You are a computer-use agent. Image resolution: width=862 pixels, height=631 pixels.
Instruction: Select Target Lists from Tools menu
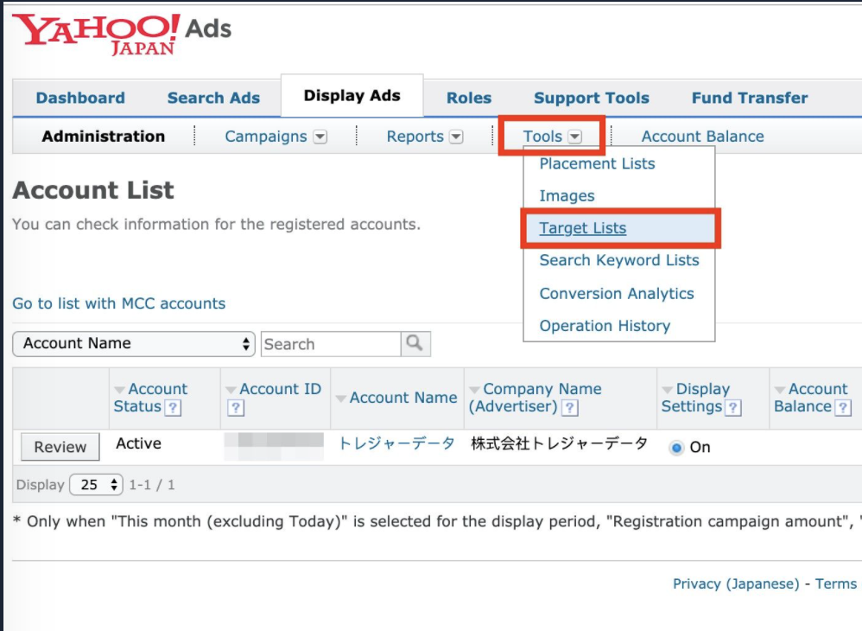[582, 228]
